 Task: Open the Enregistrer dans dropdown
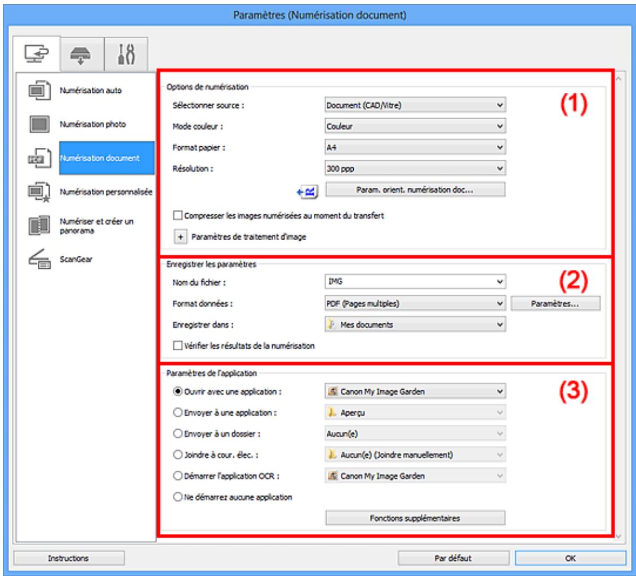point(415,324)
